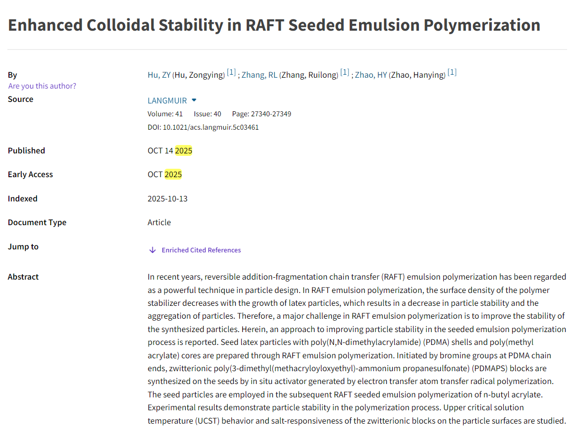This screenshot has width=576, height=435.
Task: Click highlighted 2025 in Early Access row
Action: coord(173,174)
